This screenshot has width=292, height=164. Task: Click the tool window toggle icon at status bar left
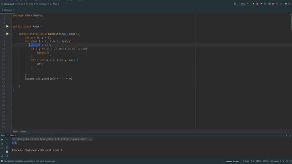pos(2,161)
